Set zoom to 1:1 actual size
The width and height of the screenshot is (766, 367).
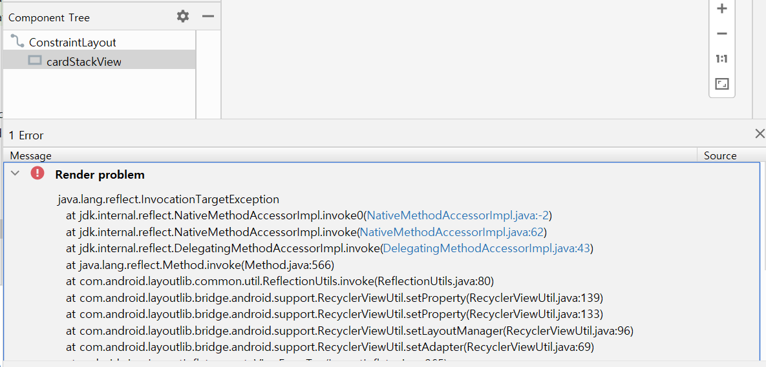pos(722,59)
